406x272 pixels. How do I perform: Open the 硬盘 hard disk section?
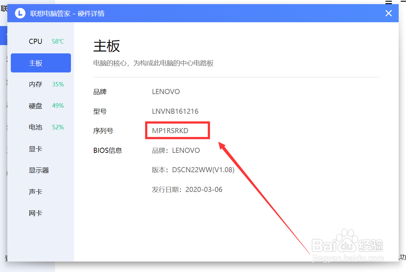click(41, 106)
